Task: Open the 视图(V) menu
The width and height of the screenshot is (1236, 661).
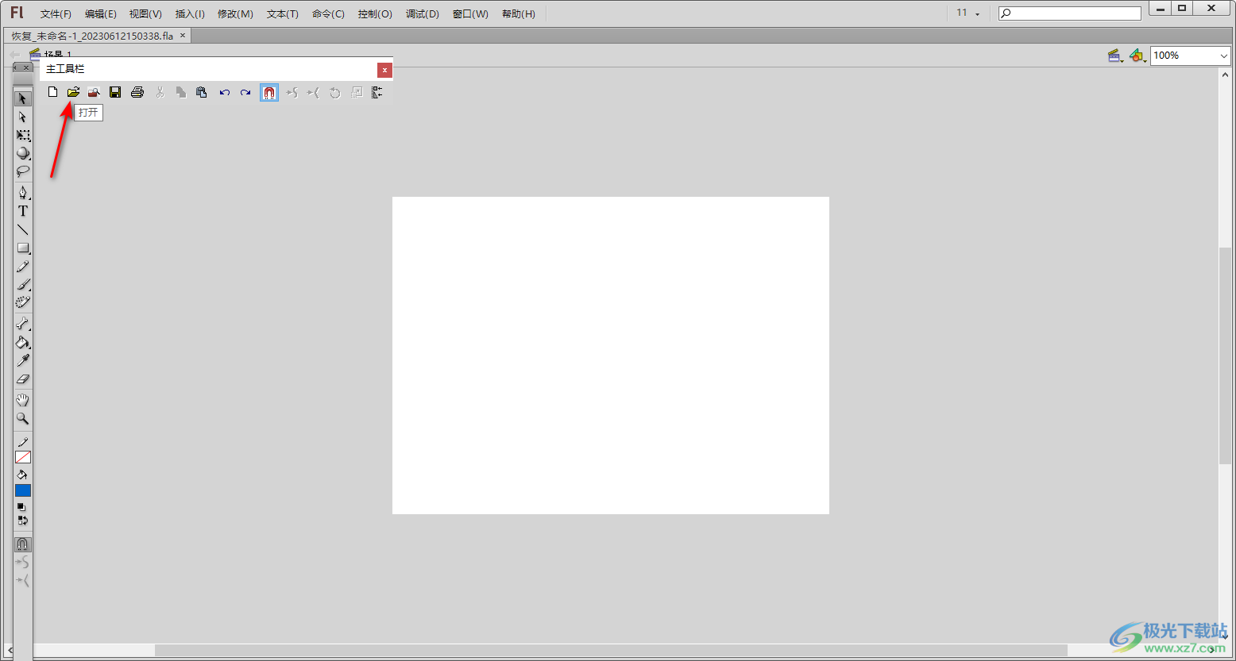Action: coord(145,13)
